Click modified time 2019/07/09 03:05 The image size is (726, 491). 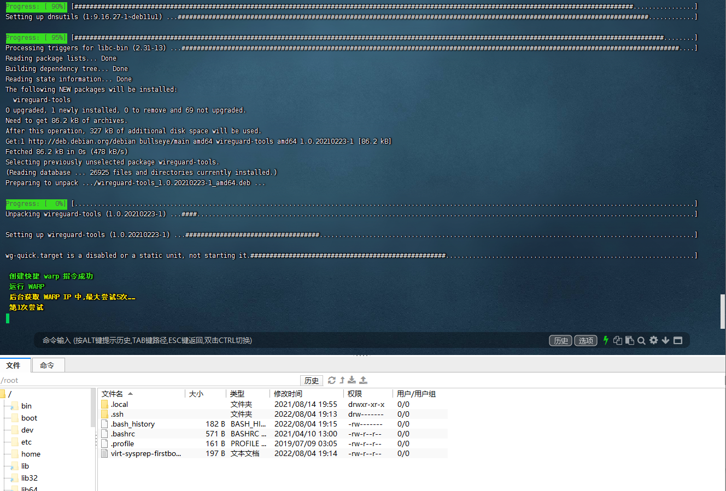(x=306, y=443)
